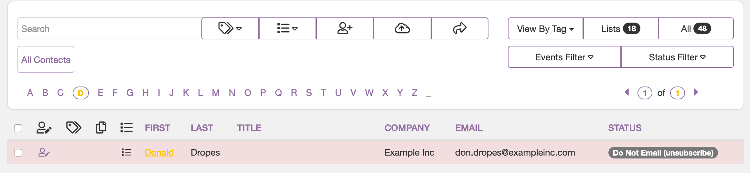
Task: Click the edit icon for Donald Dropes
Action: pyautogui.click(x=44, y=152)
